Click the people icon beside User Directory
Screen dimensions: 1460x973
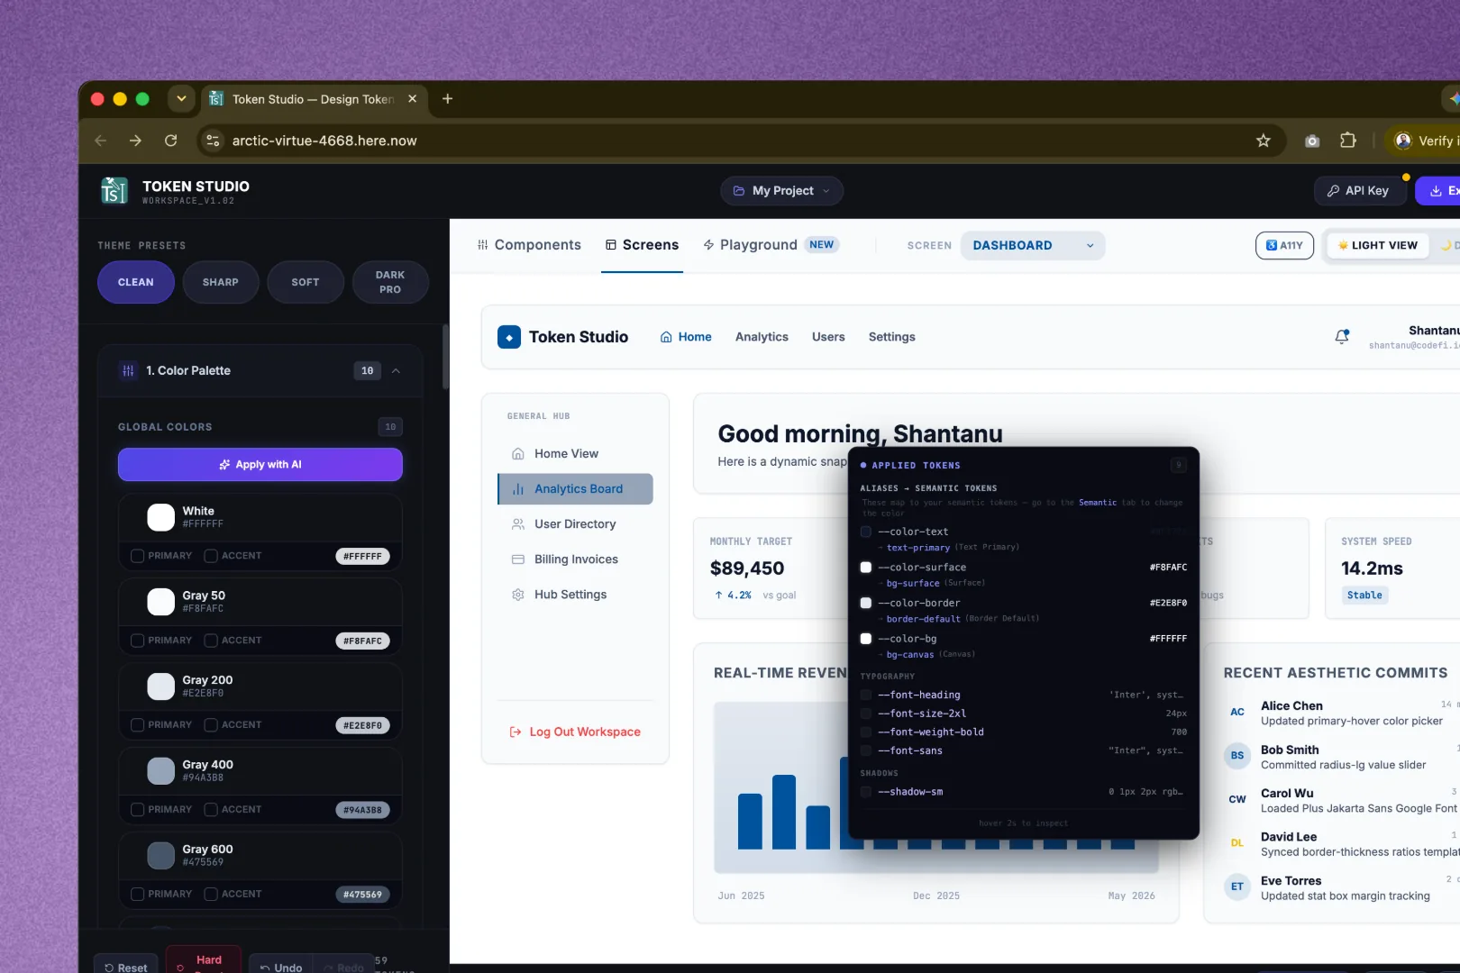tap(518, 524)
